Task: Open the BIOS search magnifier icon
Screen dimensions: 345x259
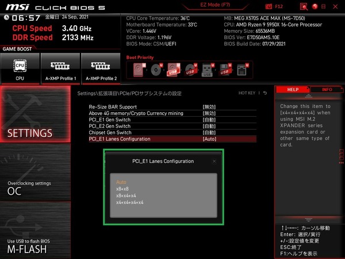Action: pos(304,6)
